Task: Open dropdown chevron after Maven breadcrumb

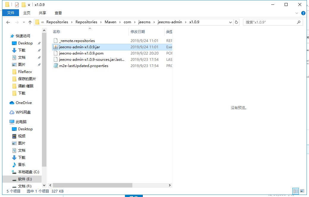Action: pos(120,22)
